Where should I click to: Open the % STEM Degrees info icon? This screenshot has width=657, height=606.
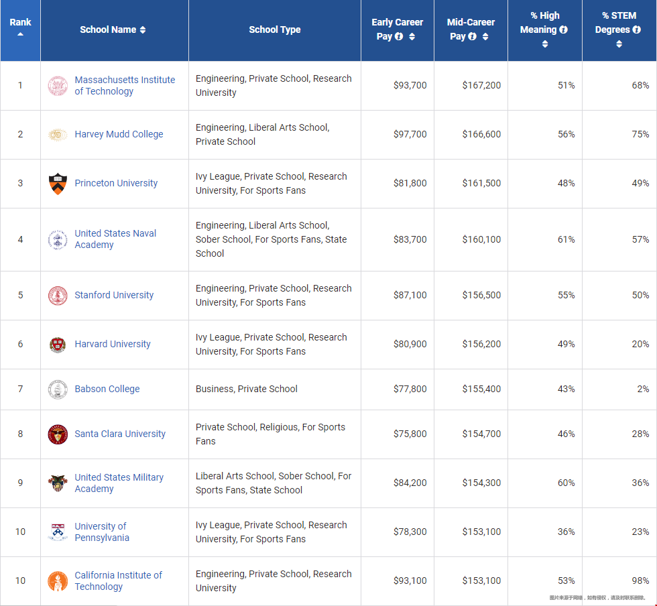point(636,29)
